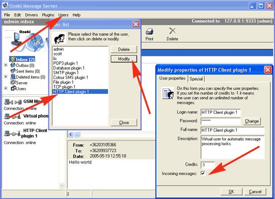Click the Close button in User list
The width and height of the screenshot is (275, 199).
(124, 122)
